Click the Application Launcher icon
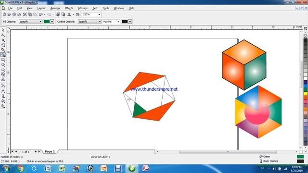This screenshot has width=308, height=173. pyautogui.click(x=69, y=14)
